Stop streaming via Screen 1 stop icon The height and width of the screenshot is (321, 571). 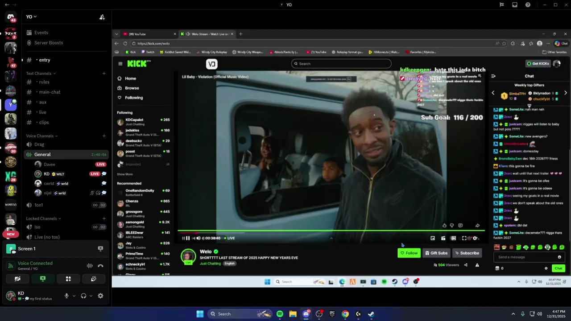coord(100,249)
